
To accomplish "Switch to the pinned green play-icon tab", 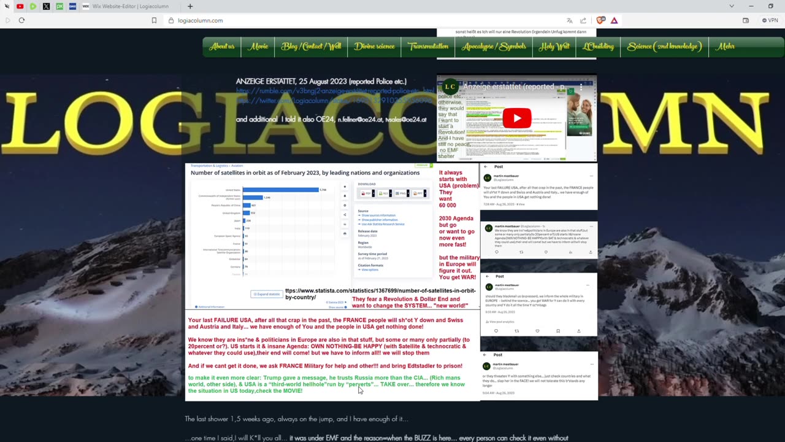I will (33, 6).
